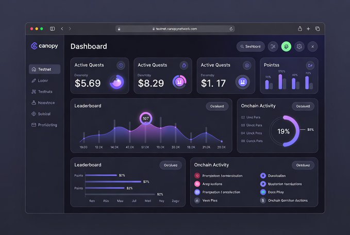Open settings with the gear icon

pos(299,46)
